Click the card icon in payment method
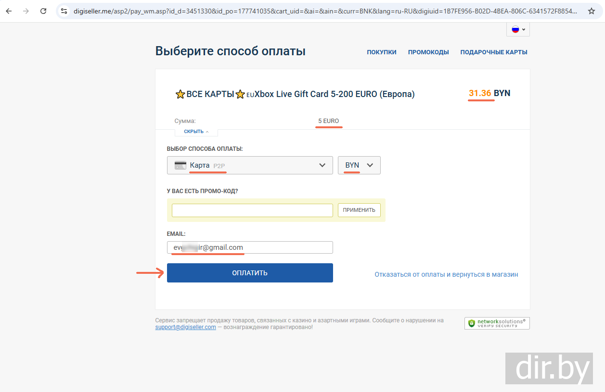605x392 pixels. [180, 165]
